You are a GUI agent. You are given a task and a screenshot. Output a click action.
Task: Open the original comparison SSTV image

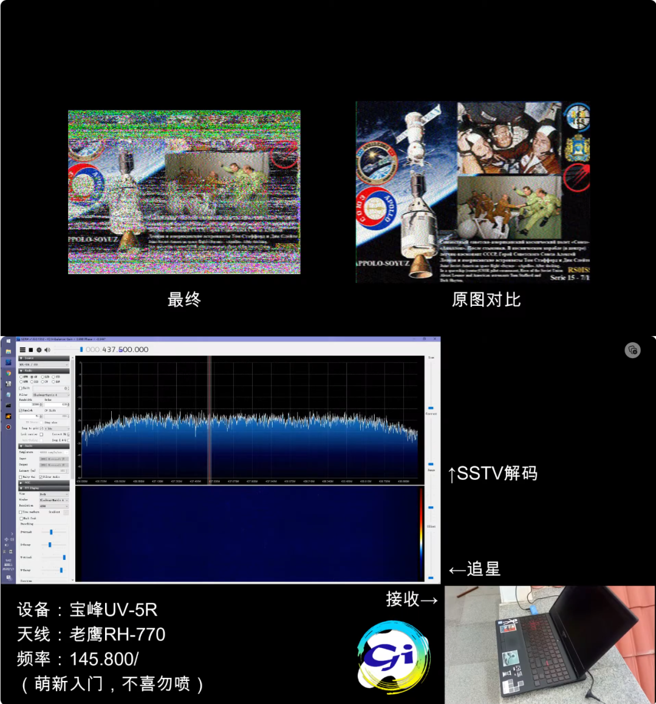coord(473,192)
